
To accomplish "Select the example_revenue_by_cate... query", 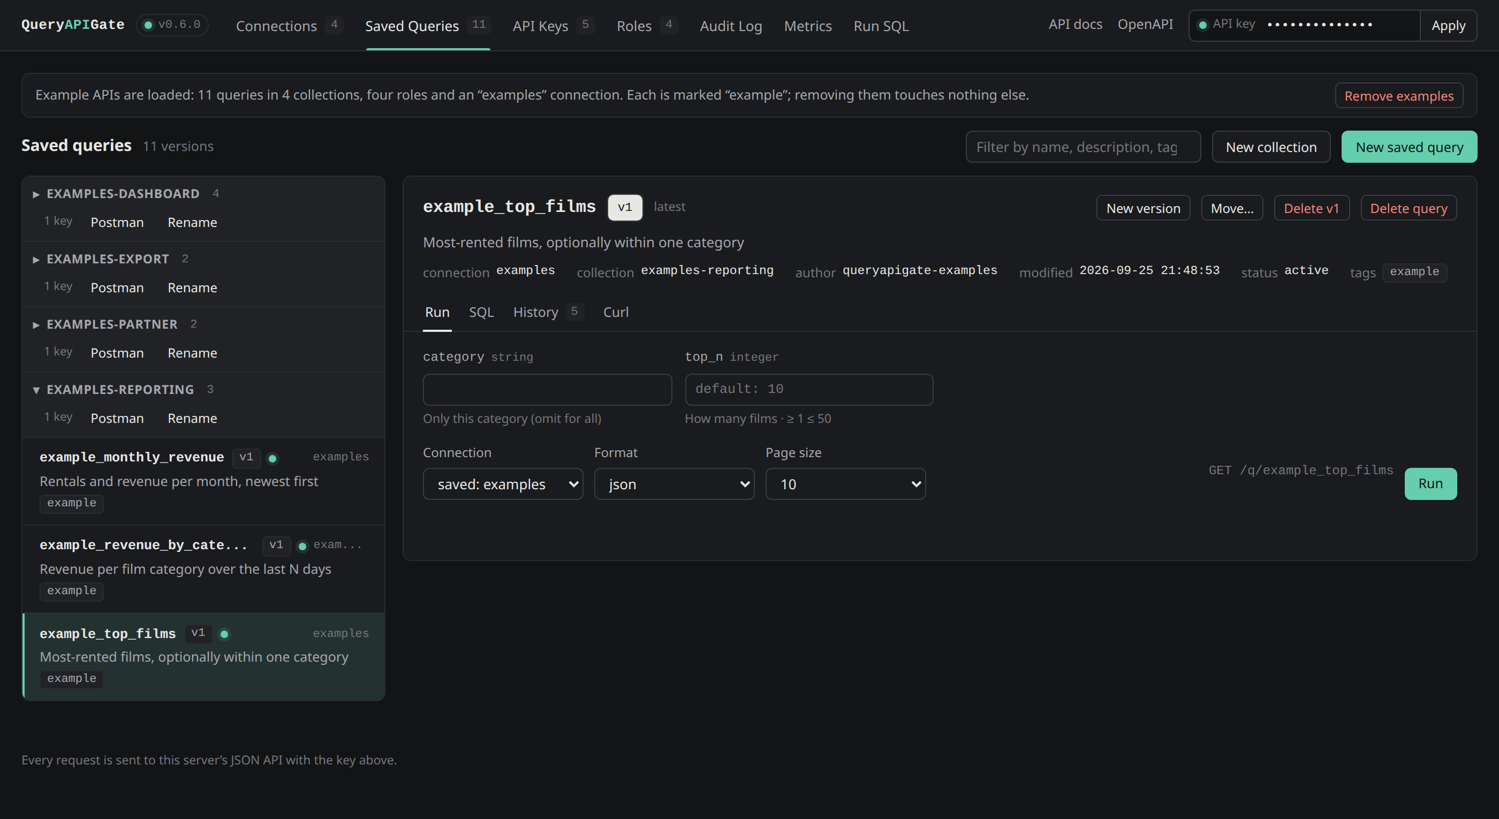I will click(x=203, y=568).
